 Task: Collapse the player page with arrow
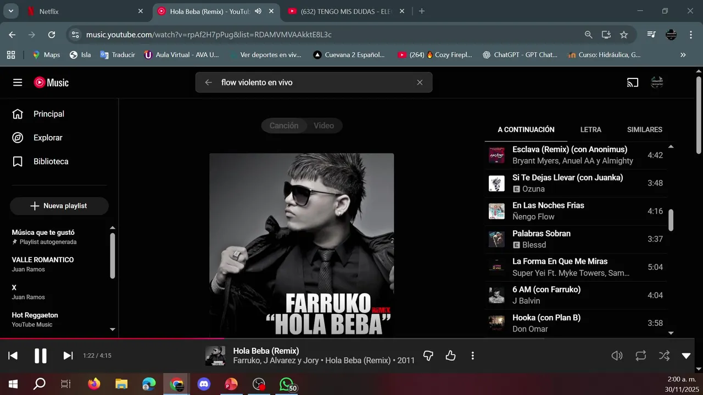click(x=686, y=356)
